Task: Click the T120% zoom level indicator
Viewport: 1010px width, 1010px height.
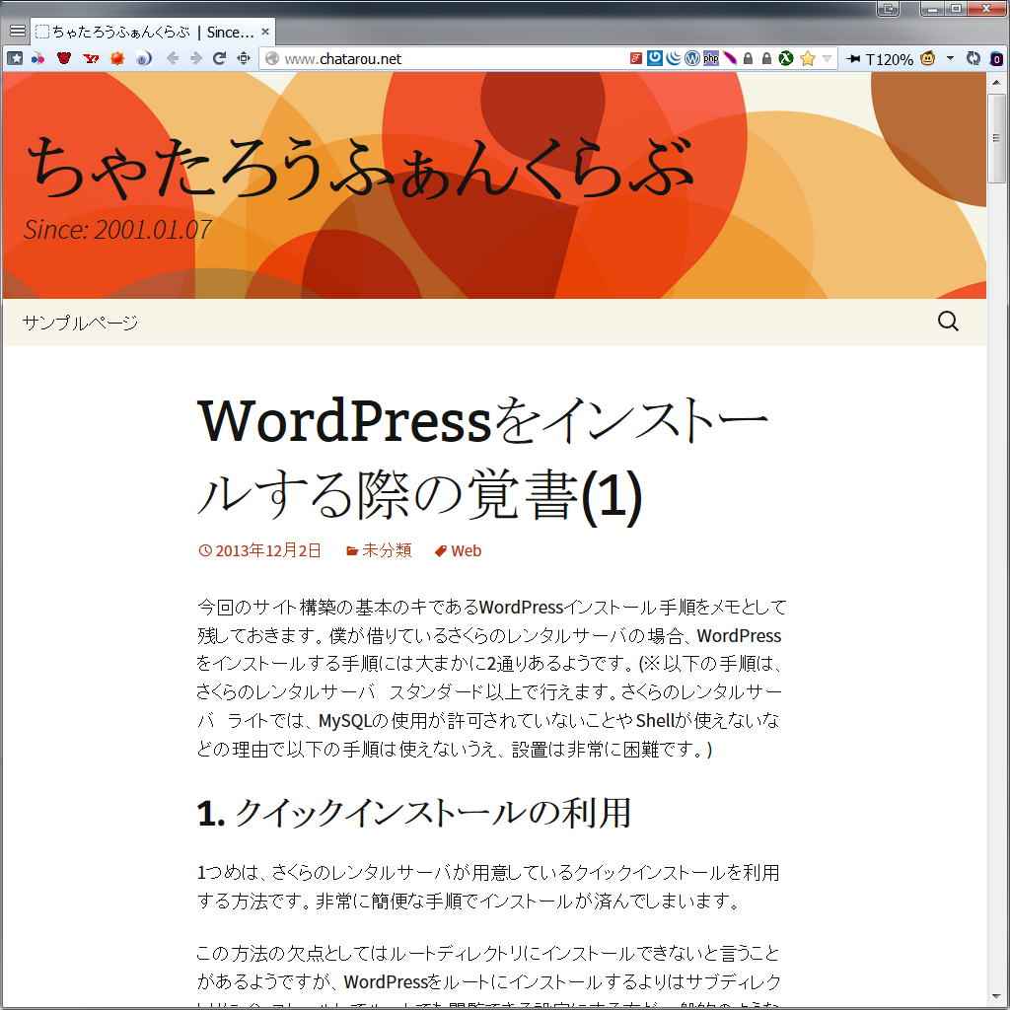Action: 890,59
